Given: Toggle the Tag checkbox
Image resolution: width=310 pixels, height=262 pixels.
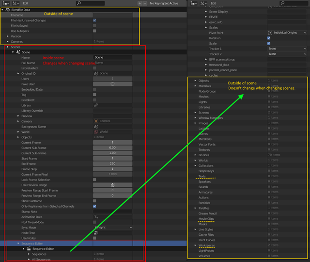Looking at the screenshot, I should point(94,95).
